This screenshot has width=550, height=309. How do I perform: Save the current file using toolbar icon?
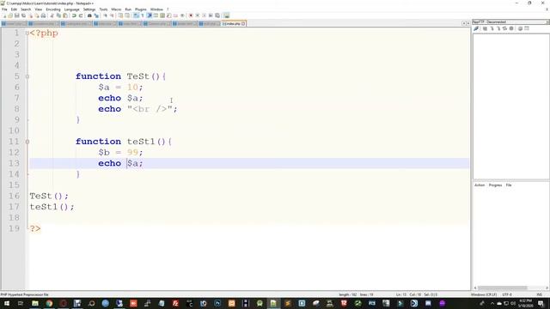[17, 15]
